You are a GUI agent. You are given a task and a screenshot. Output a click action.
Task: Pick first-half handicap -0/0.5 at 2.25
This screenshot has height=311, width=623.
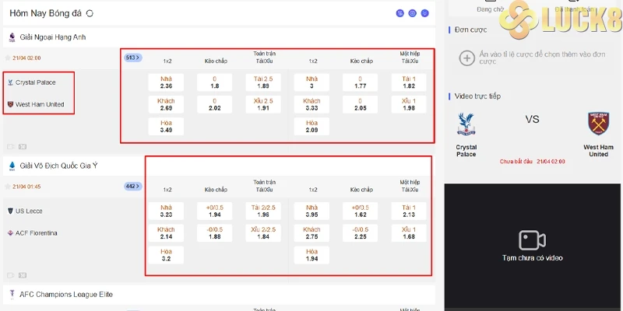pos(360,232)
